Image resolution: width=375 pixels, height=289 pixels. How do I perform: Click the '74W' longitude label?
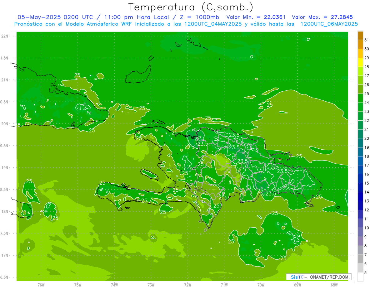click(114, 285)
